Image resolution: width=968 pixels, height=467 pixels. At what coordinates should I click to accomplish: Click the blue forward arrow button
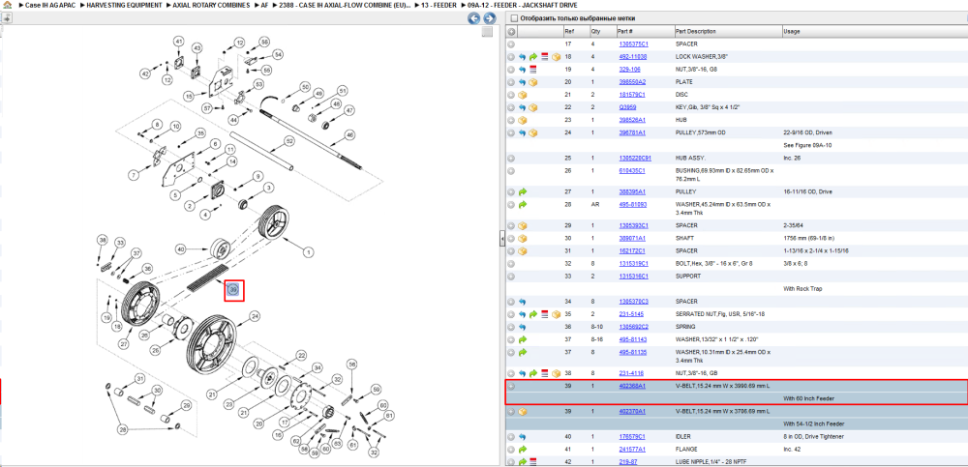(488, 18)
